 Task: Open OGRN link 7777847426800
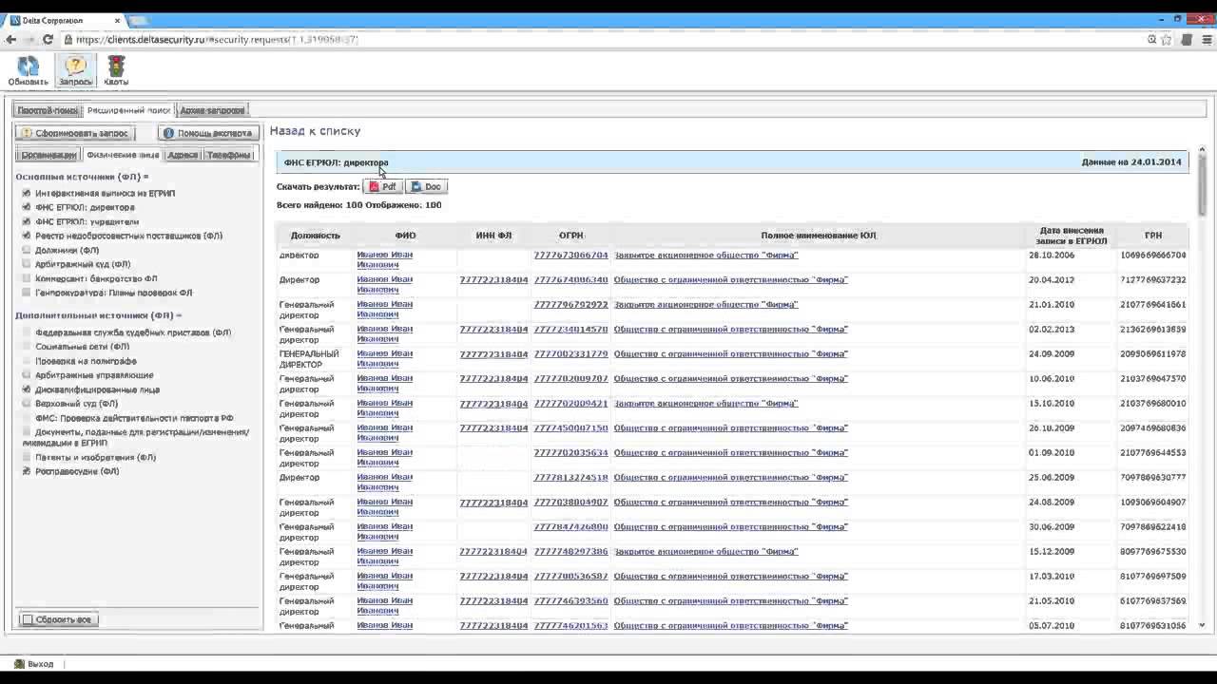(x=570, y=527)
